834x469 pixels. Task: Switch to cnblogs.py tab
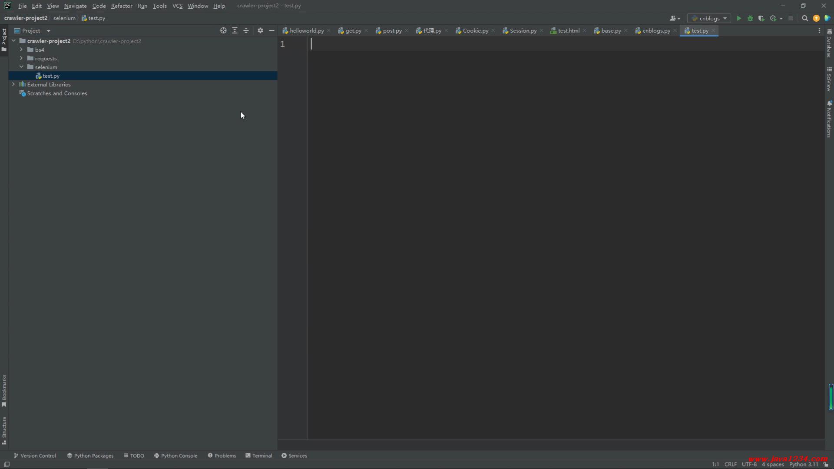[x=652, y=30]
